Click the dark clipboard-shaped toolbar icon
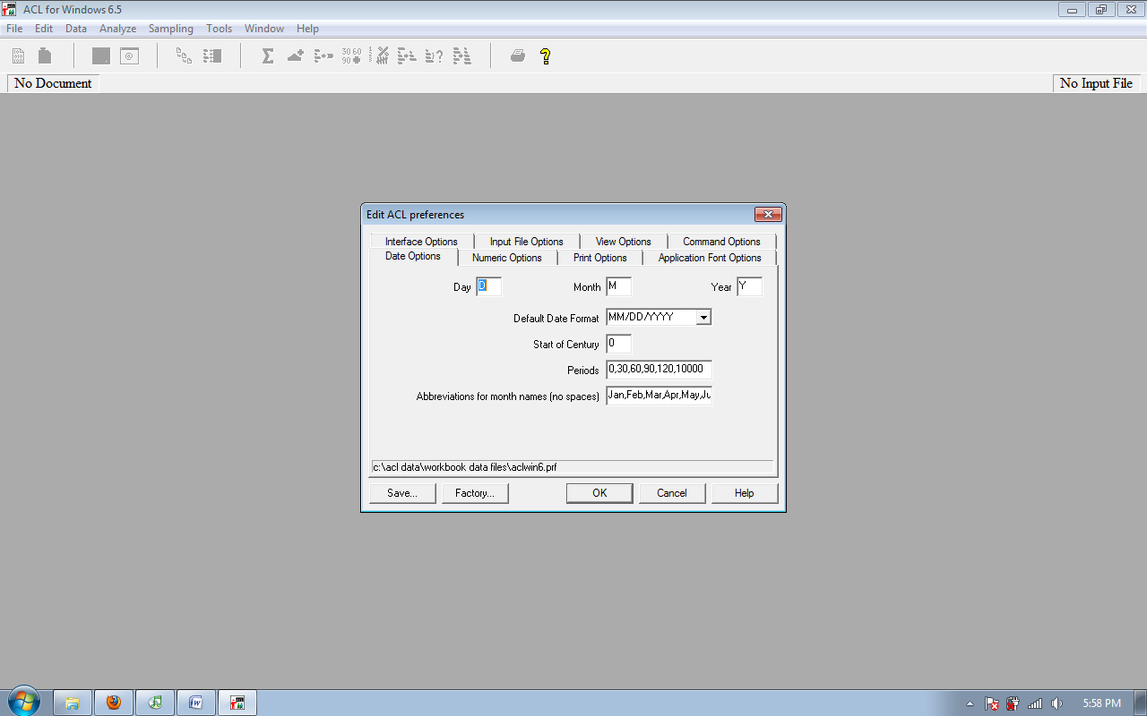1147x716 pixels. 45,55
